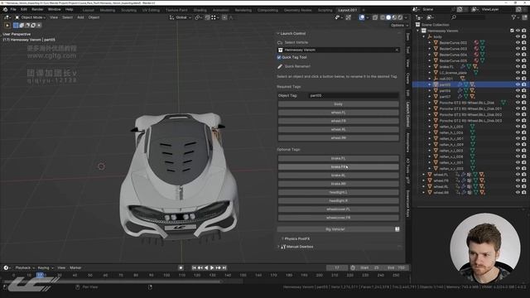This screenshot has height=298, width=530.
Task: Click the wheelcover.FL tag button
Action: (338, 209)
